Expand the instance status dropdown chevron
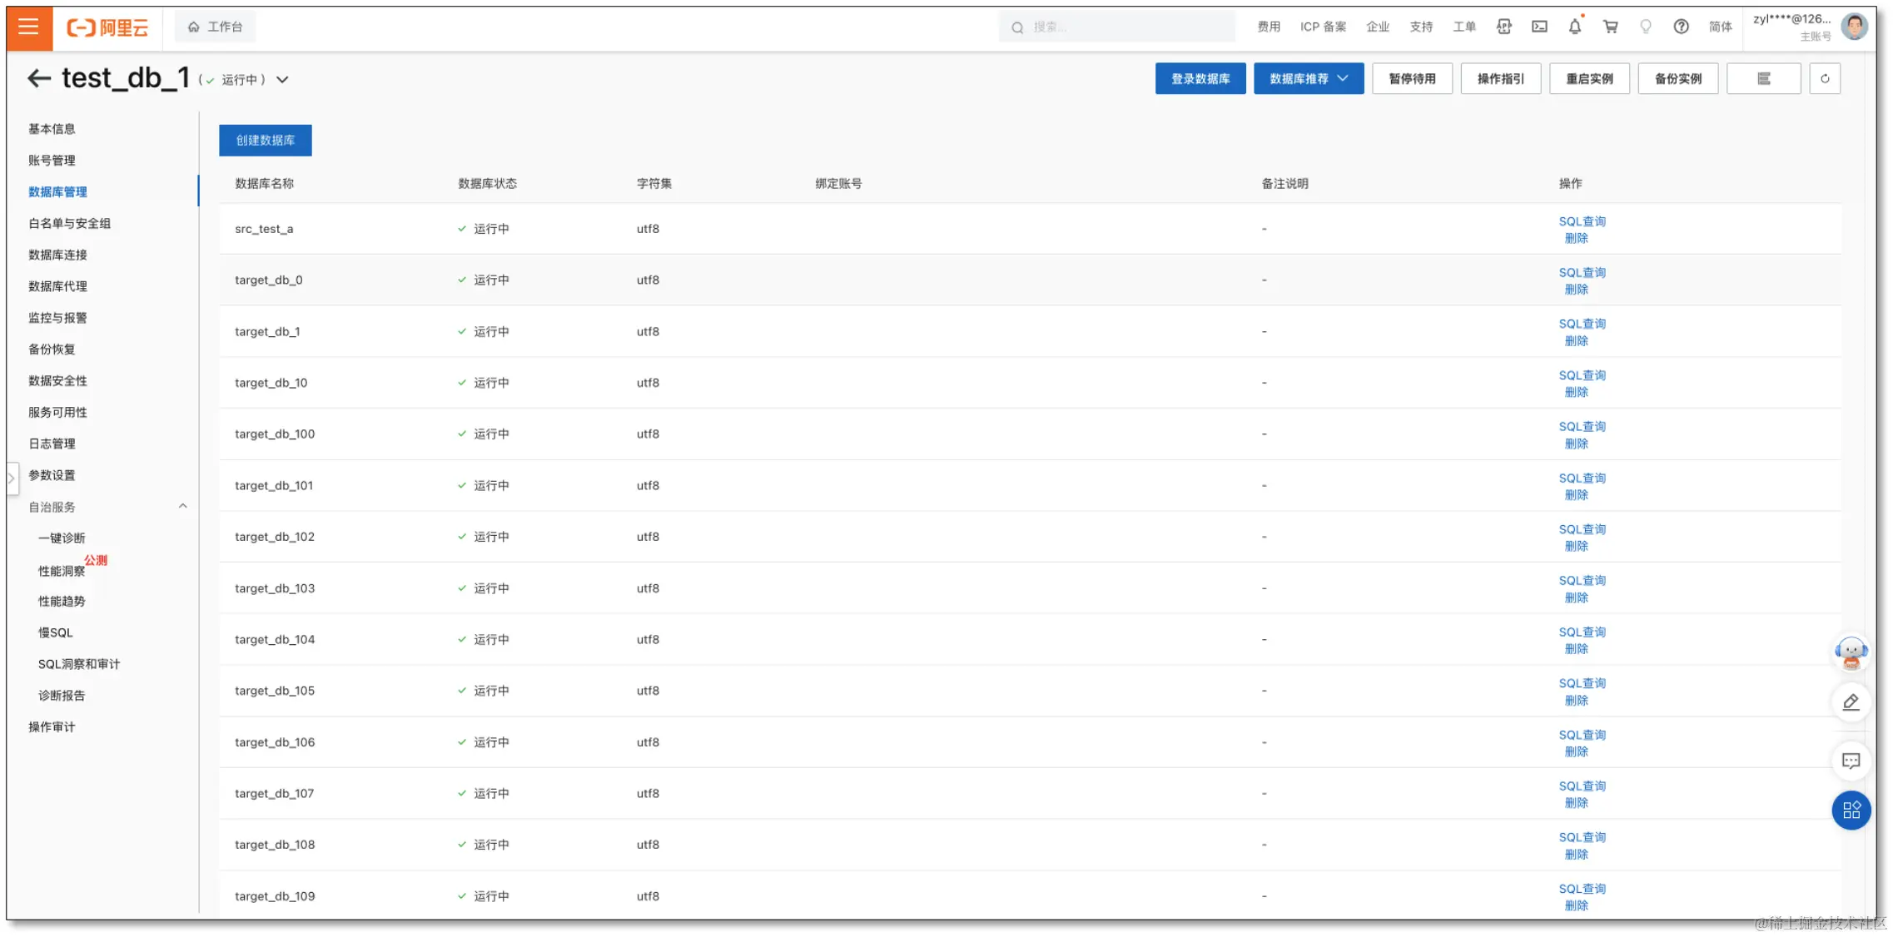Image resolution: width=1893 pixels, height=937 pixels. [x=283, y=80]
